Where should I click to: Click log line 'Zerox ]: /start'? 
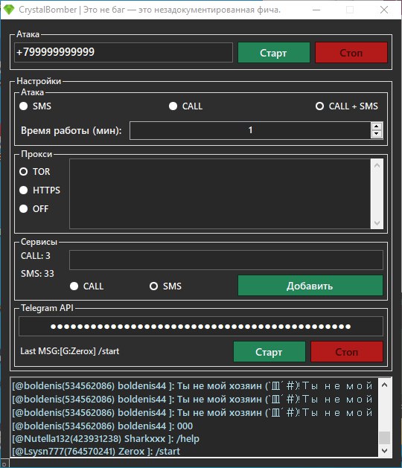click(x=96, y=452)
